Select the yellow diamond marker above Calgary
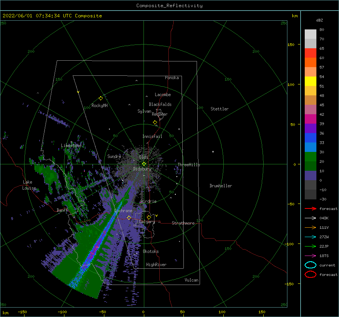Viewport: 339px width, 317px height. click(149, 217)
